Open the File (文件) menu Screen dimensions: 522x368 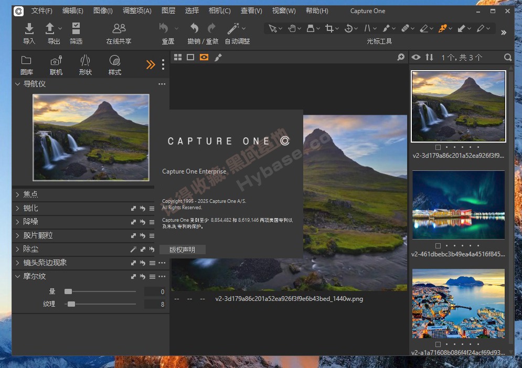(41, 11)
